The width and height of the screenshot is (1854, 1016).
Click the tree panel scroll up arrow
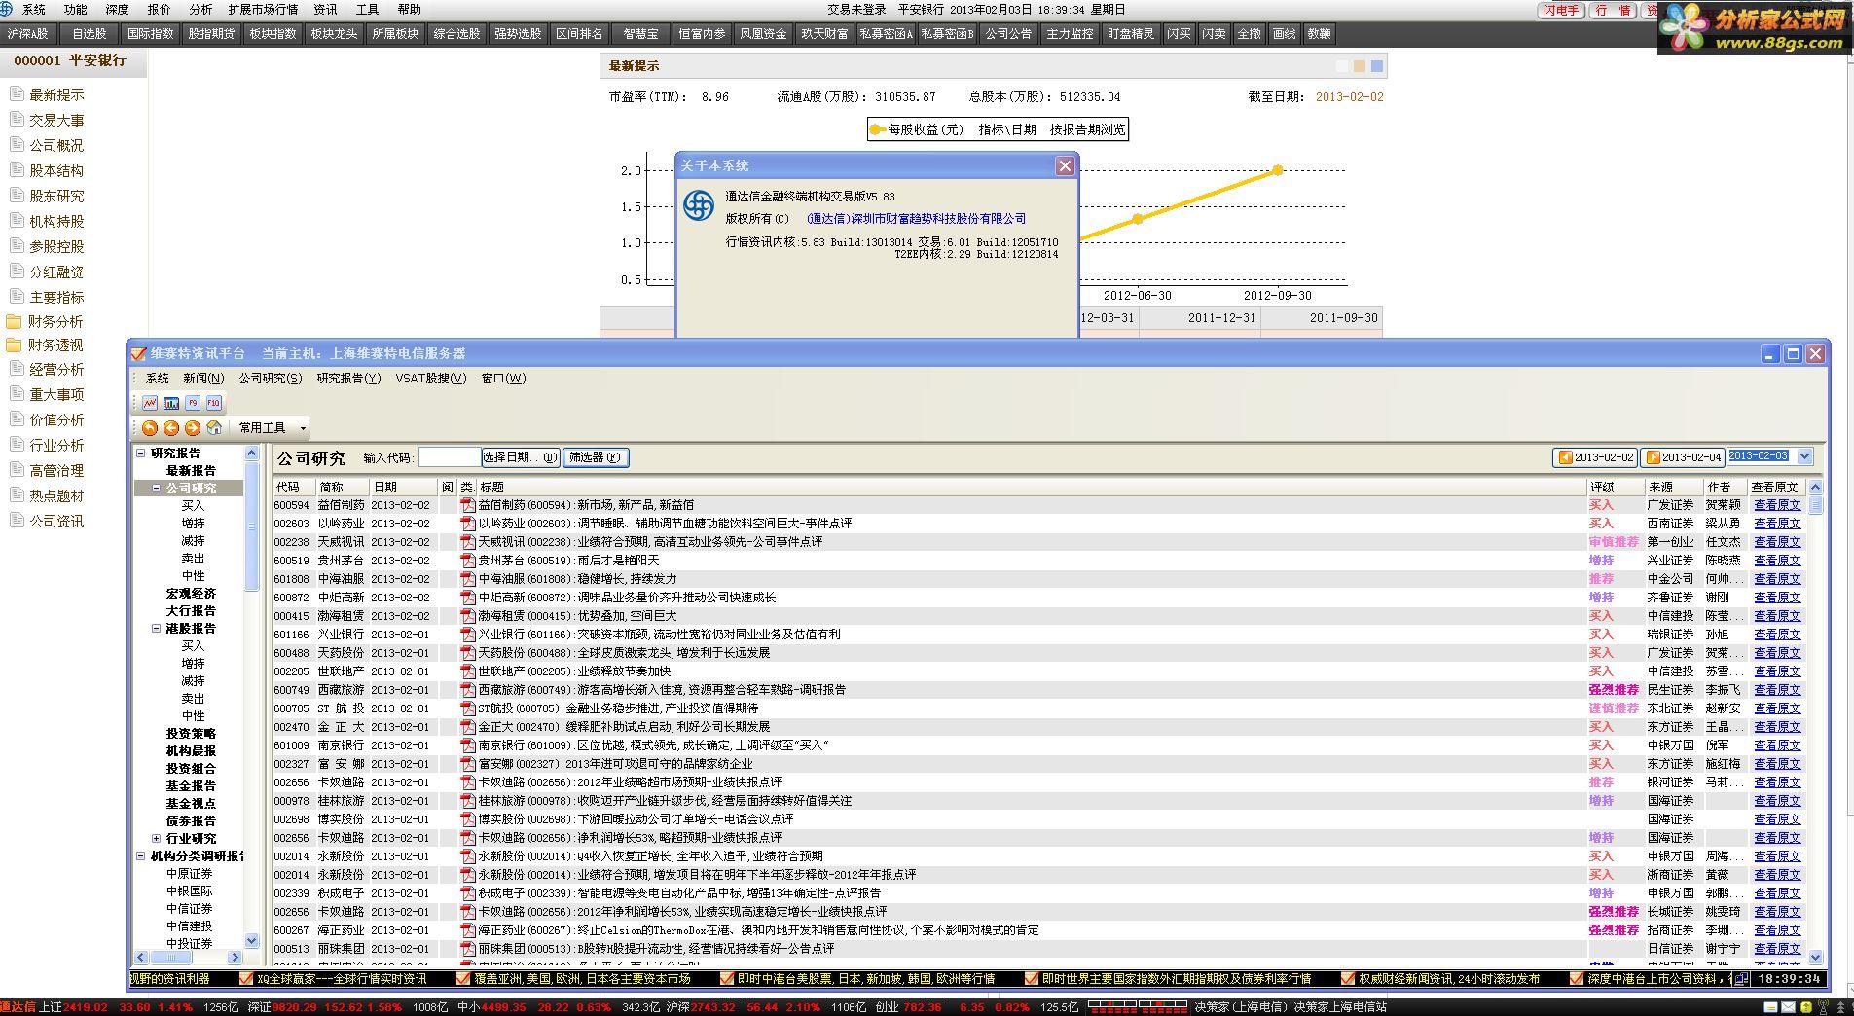point(252,454)
